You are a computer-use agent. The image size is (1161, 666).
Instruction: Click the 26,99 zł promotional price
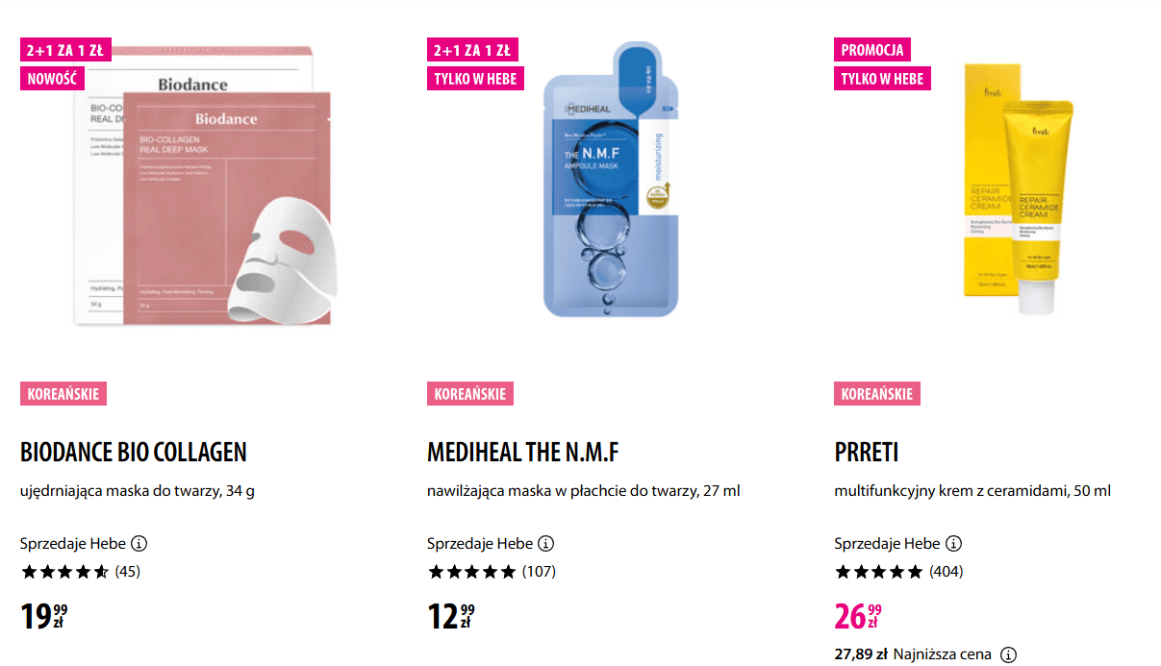click(858, 616)
